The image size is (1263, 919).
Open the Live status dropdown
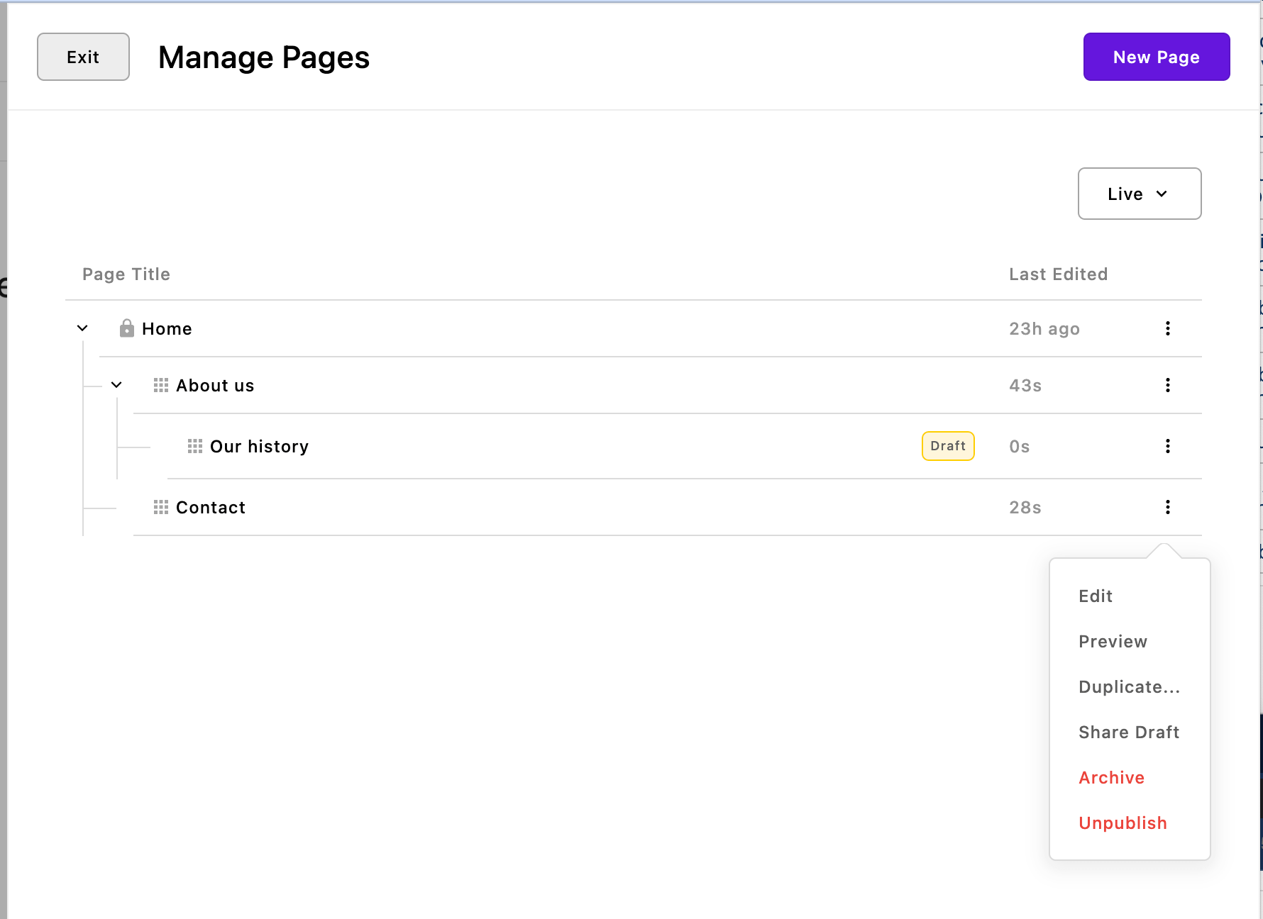point(1139,194)
